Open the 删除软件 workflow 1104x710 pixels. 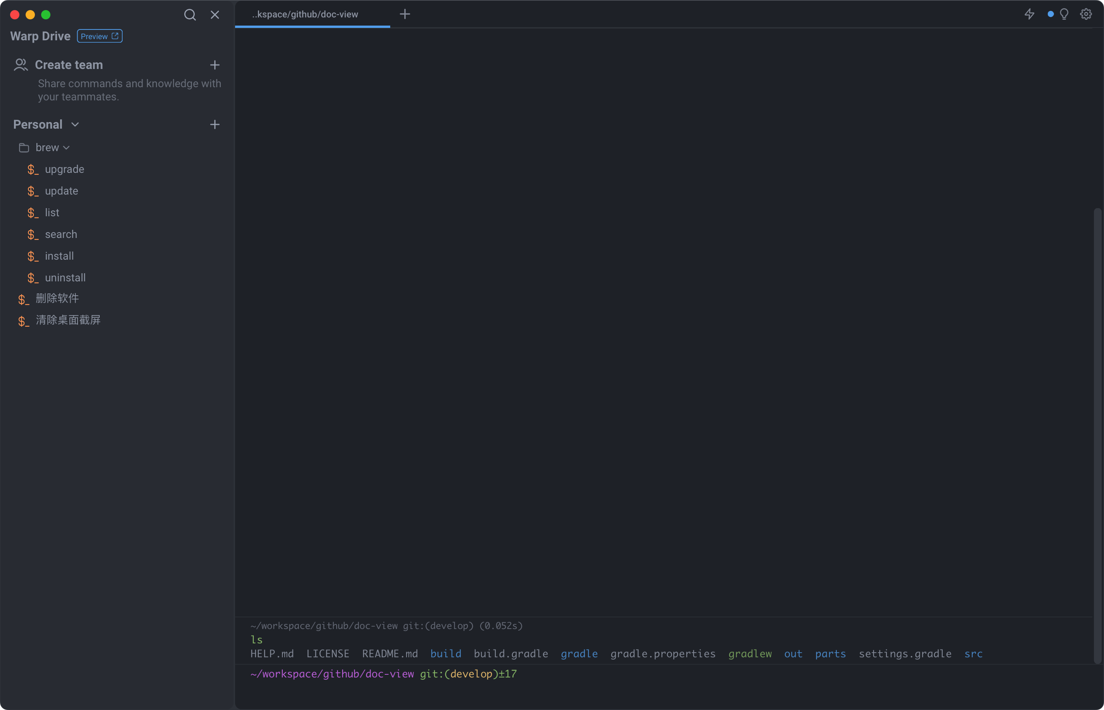point(57,298)
